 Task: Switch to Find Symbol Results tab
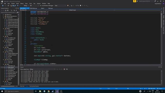coord(34,86)
